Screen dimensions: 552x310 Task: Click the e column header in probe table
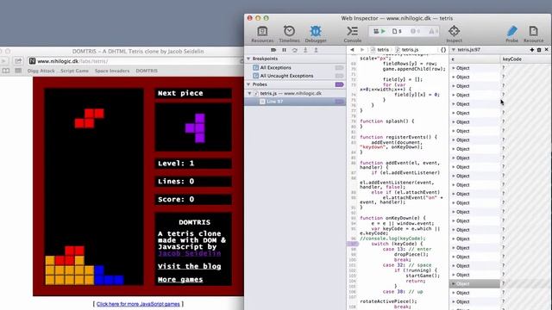click(x=474, y=59)
